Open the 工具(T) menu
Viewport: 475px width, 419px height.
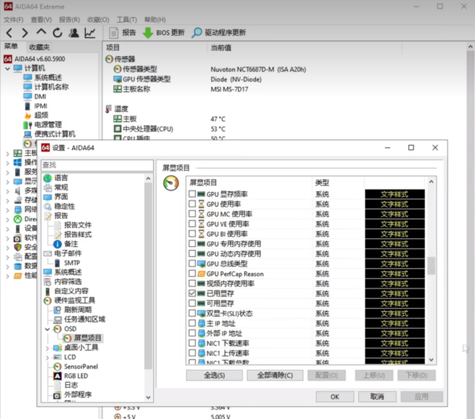126,20
